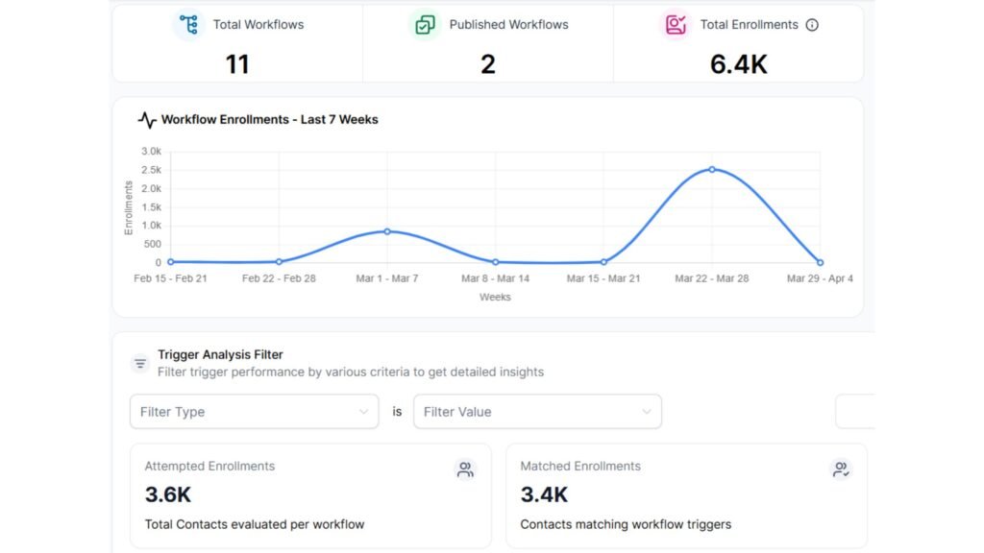This screenshot has height=553, width=984.
Task: Open the Filter Value dropdown
Action: click(x=537, y=411)
